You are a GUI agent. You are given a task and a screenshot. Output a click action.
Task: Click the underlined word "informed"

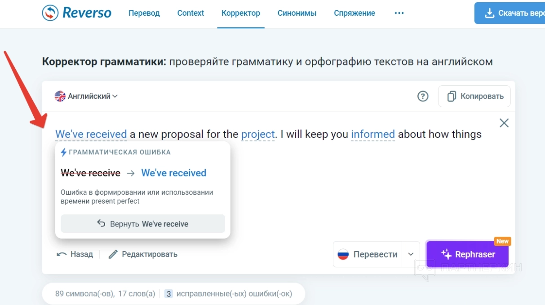373,134
